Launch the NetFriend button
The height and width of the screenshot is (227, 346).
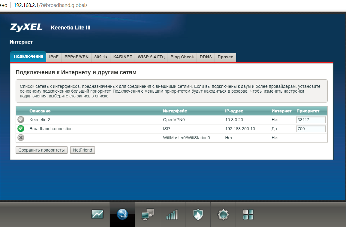click(x=83, y=150)
